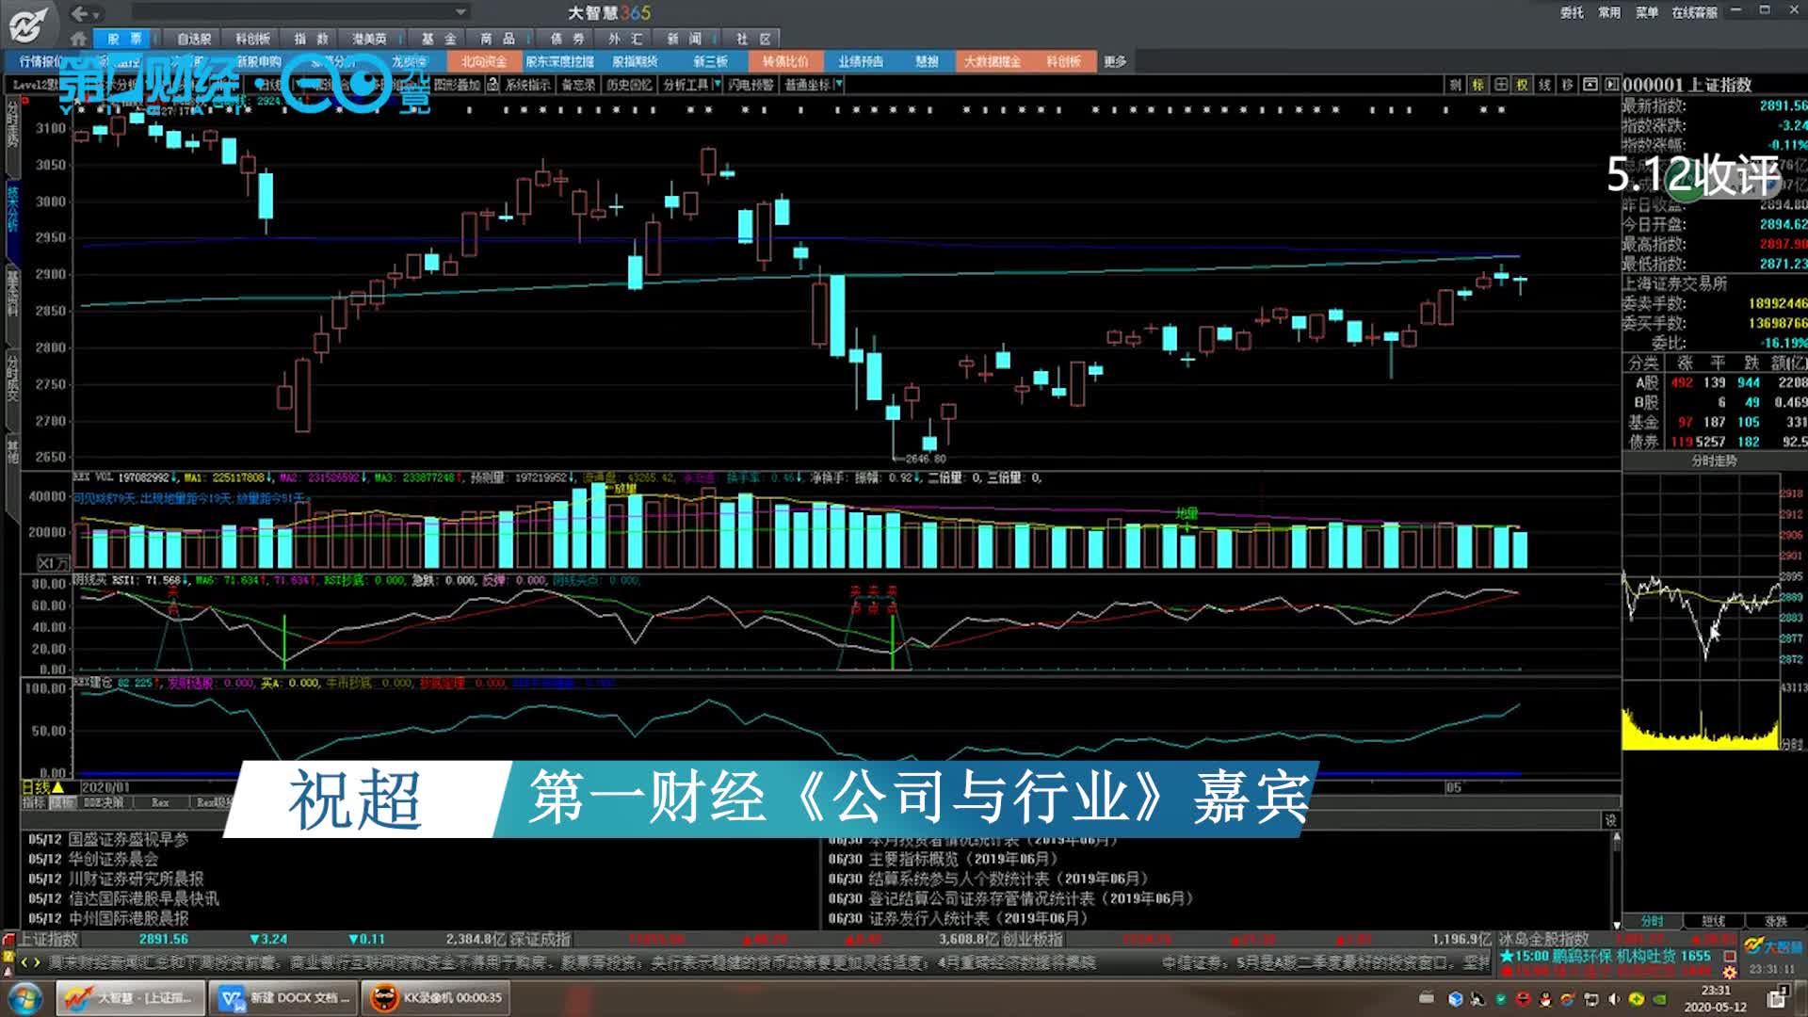Click the 北向资金 button
The width and height of the screenshot is (1808, 1017).
(x=484, y=61)
